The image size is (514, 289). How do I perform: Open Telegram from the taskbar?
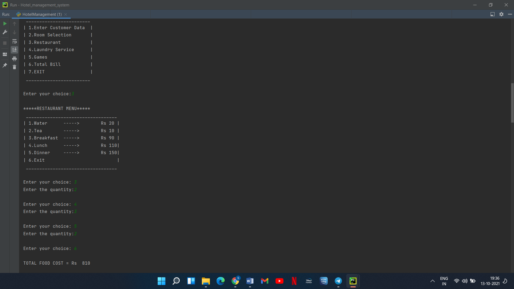pos(338,281)
